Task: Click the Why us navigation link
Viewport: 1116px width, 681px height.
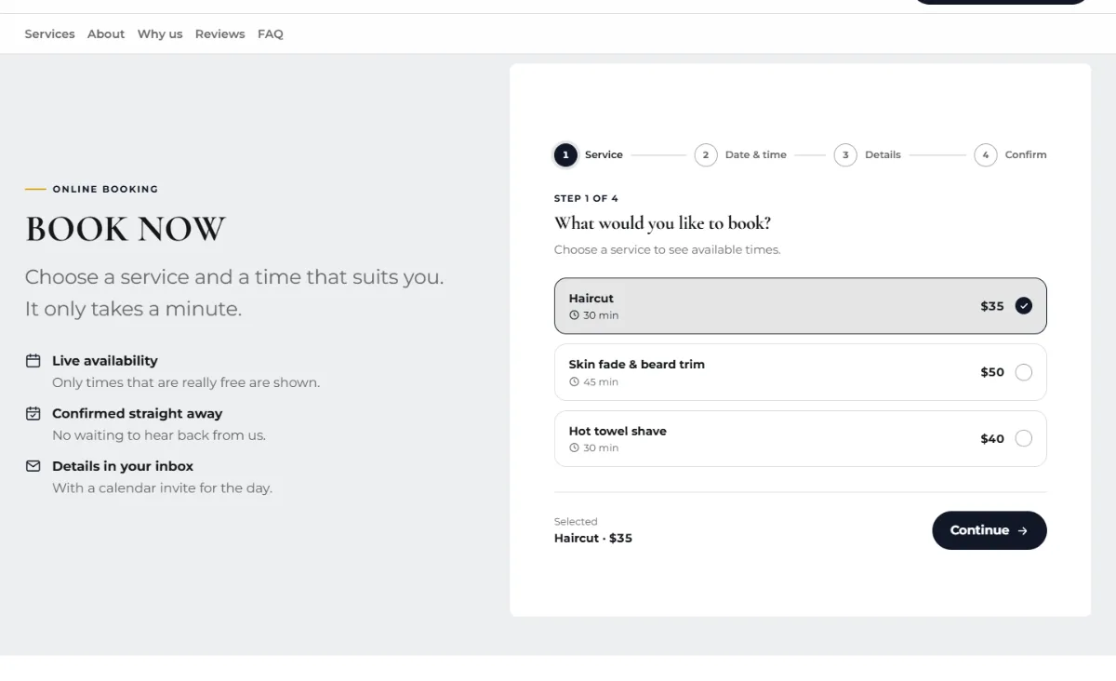Action: pos(160,33)
